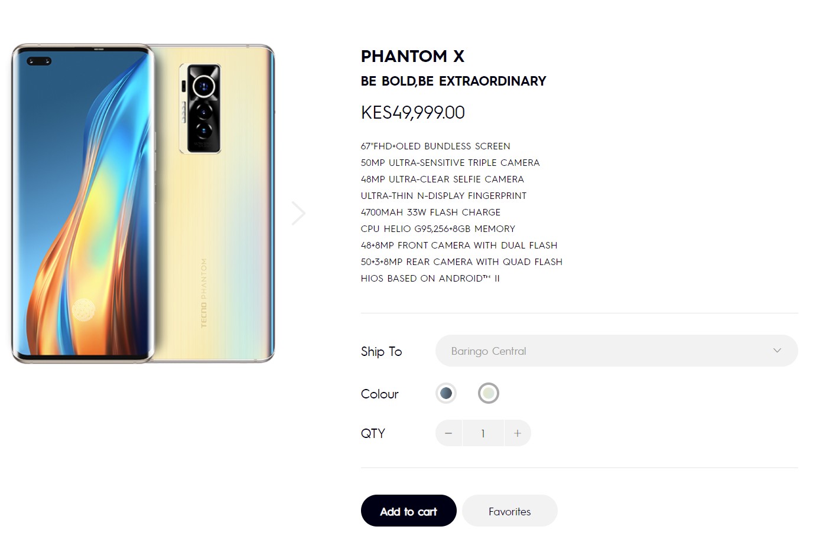The image size is (813, 546).
Task: Click the Colour label
Action: coord(379,394)
